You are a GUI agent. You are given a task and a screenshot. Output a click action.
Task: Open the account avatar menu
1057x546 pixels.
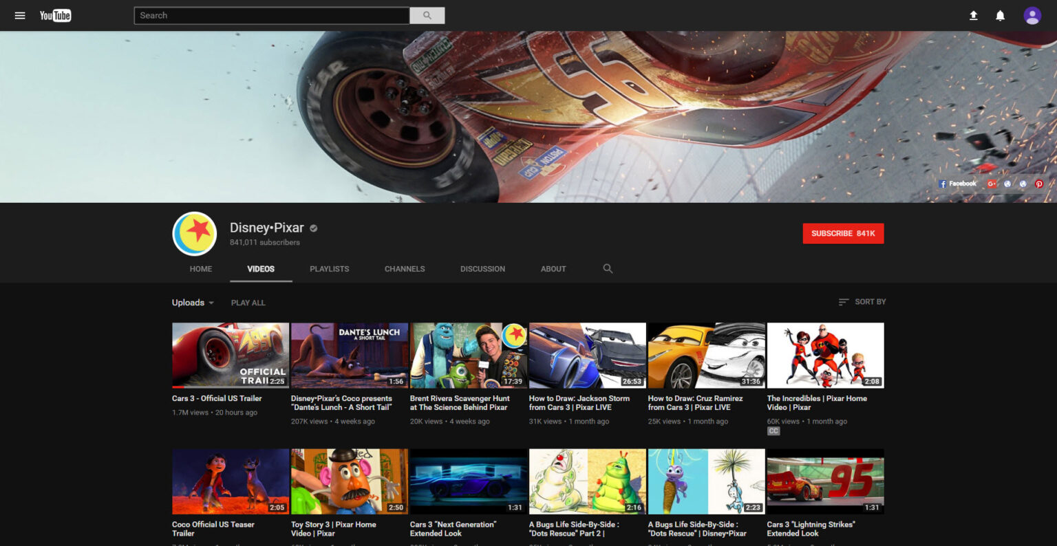pos(1032,15)
